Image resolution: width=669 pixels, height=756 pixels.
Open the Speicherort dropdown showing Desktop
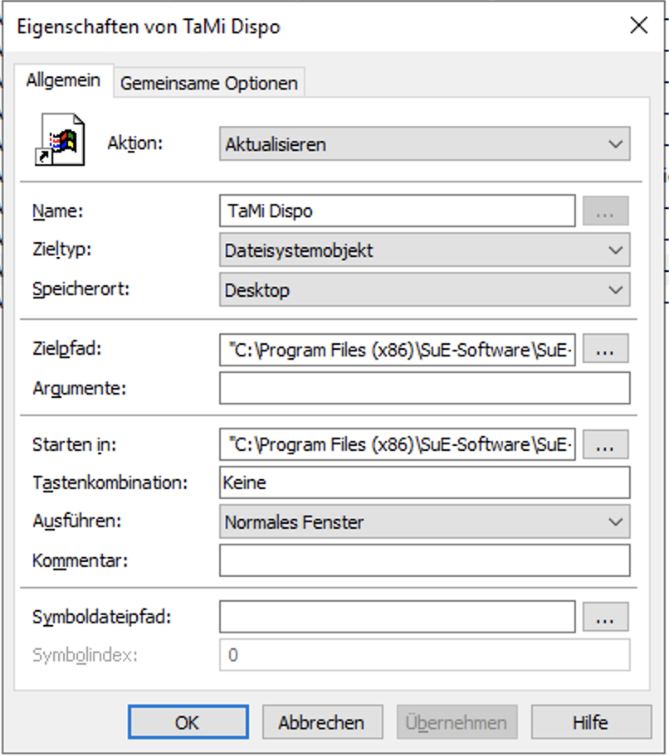coord(425,289)
